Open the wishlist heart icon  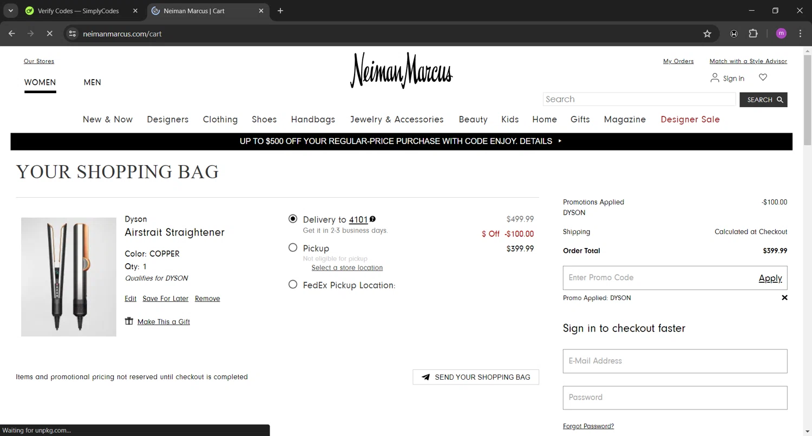(763, 77)
